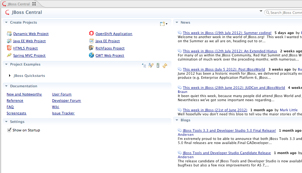Screen dimensions: 302x173
Task: Open the Issue Tracker link
Action: click(x=63, y=113)
